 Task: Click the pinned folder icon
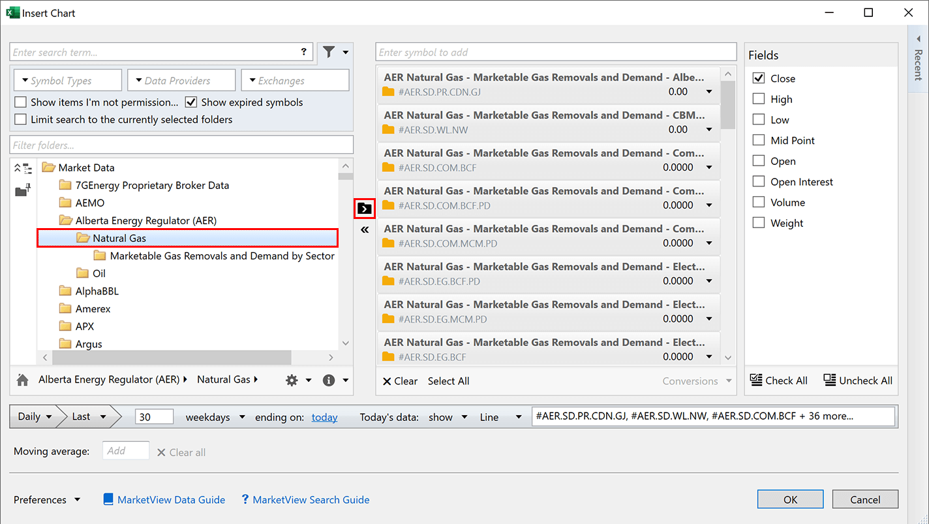click(23, 190)
